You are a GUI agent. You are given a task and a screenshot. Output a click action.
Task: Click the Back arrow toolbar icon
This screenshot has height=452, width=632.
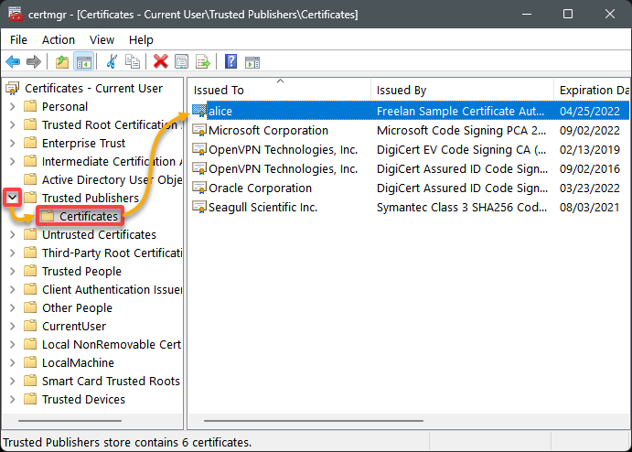coord(13,62)
